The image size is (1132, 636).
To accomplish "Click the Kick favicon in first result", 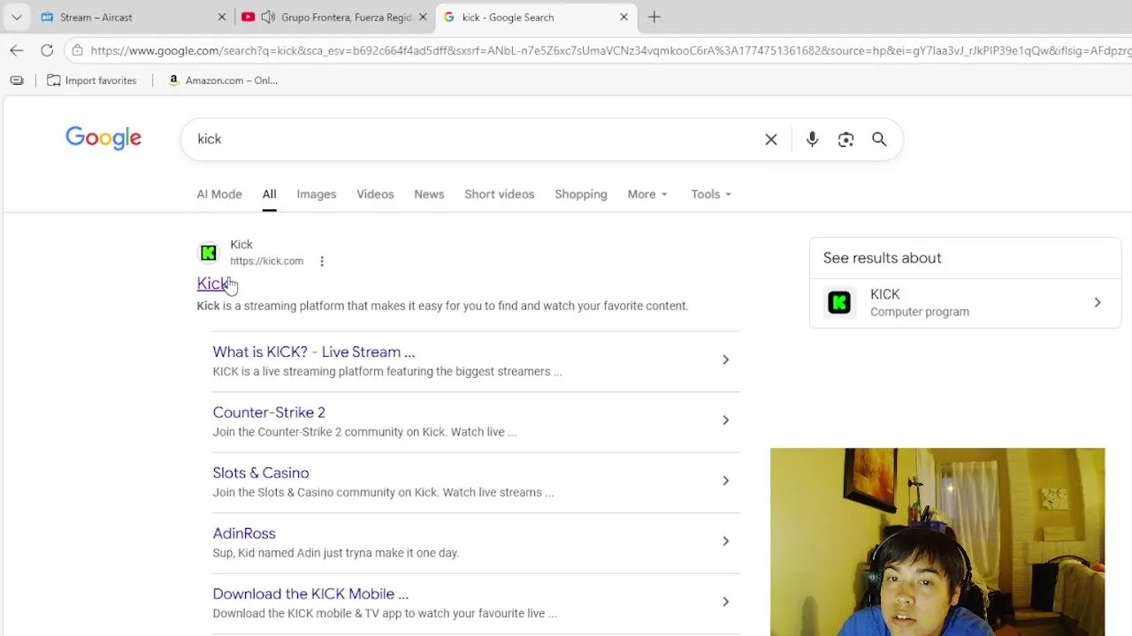I will pos(208,253).
